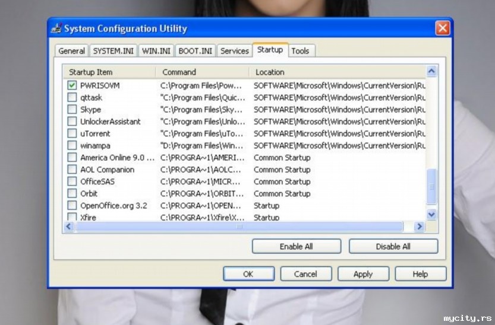Open the BOOT.INI tab
The height and width of the screenshot is (325, 495).
[195, 51]
